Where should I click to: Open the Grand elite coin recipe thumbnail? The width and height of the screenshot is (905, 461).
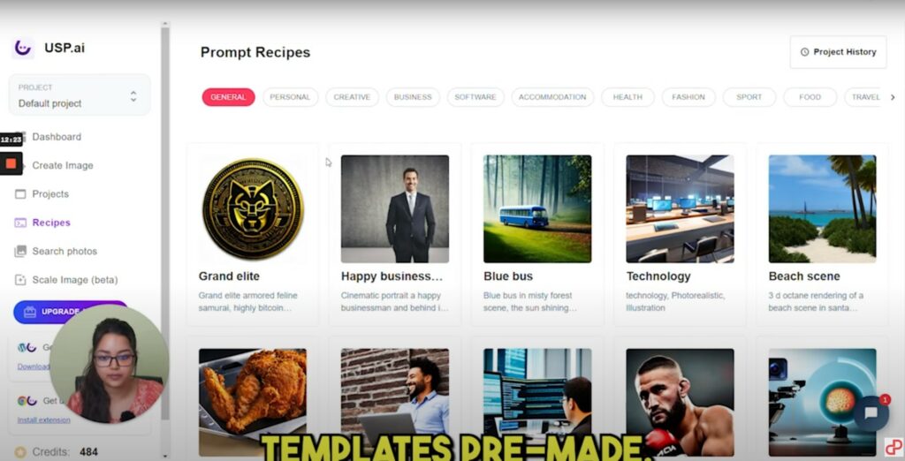[x=253, y=209]
